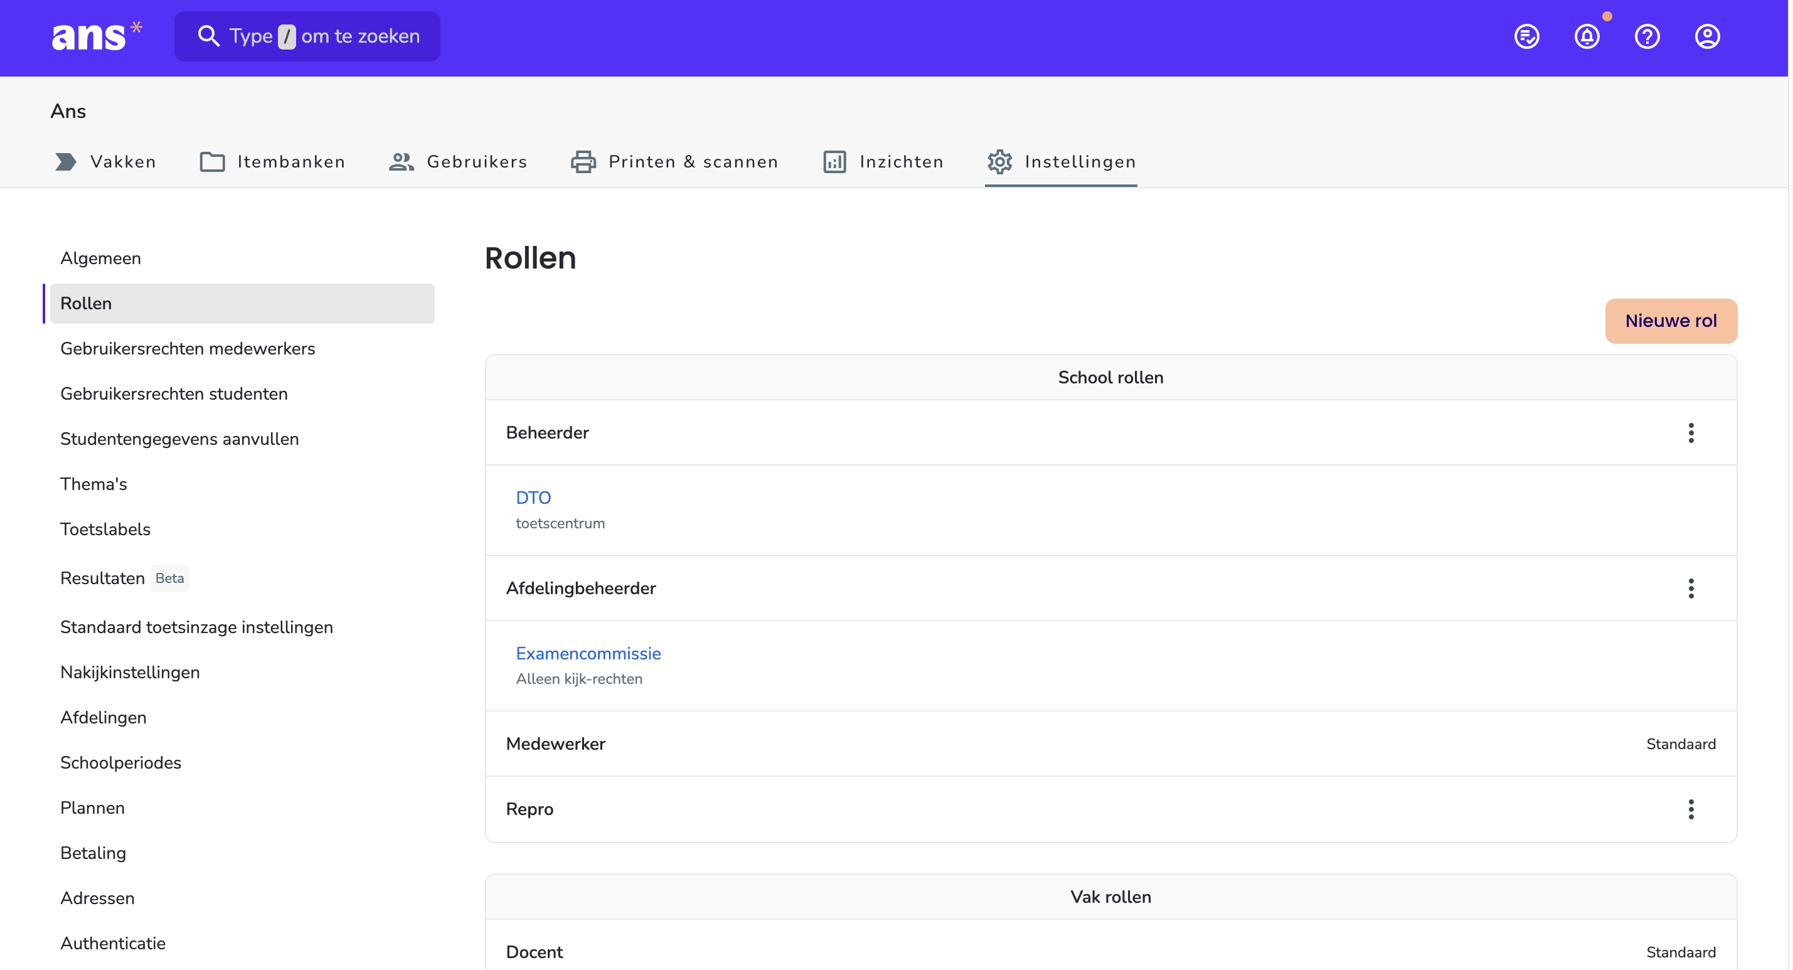
Task: Open the help question mark icon
Action: point(1647,36)
